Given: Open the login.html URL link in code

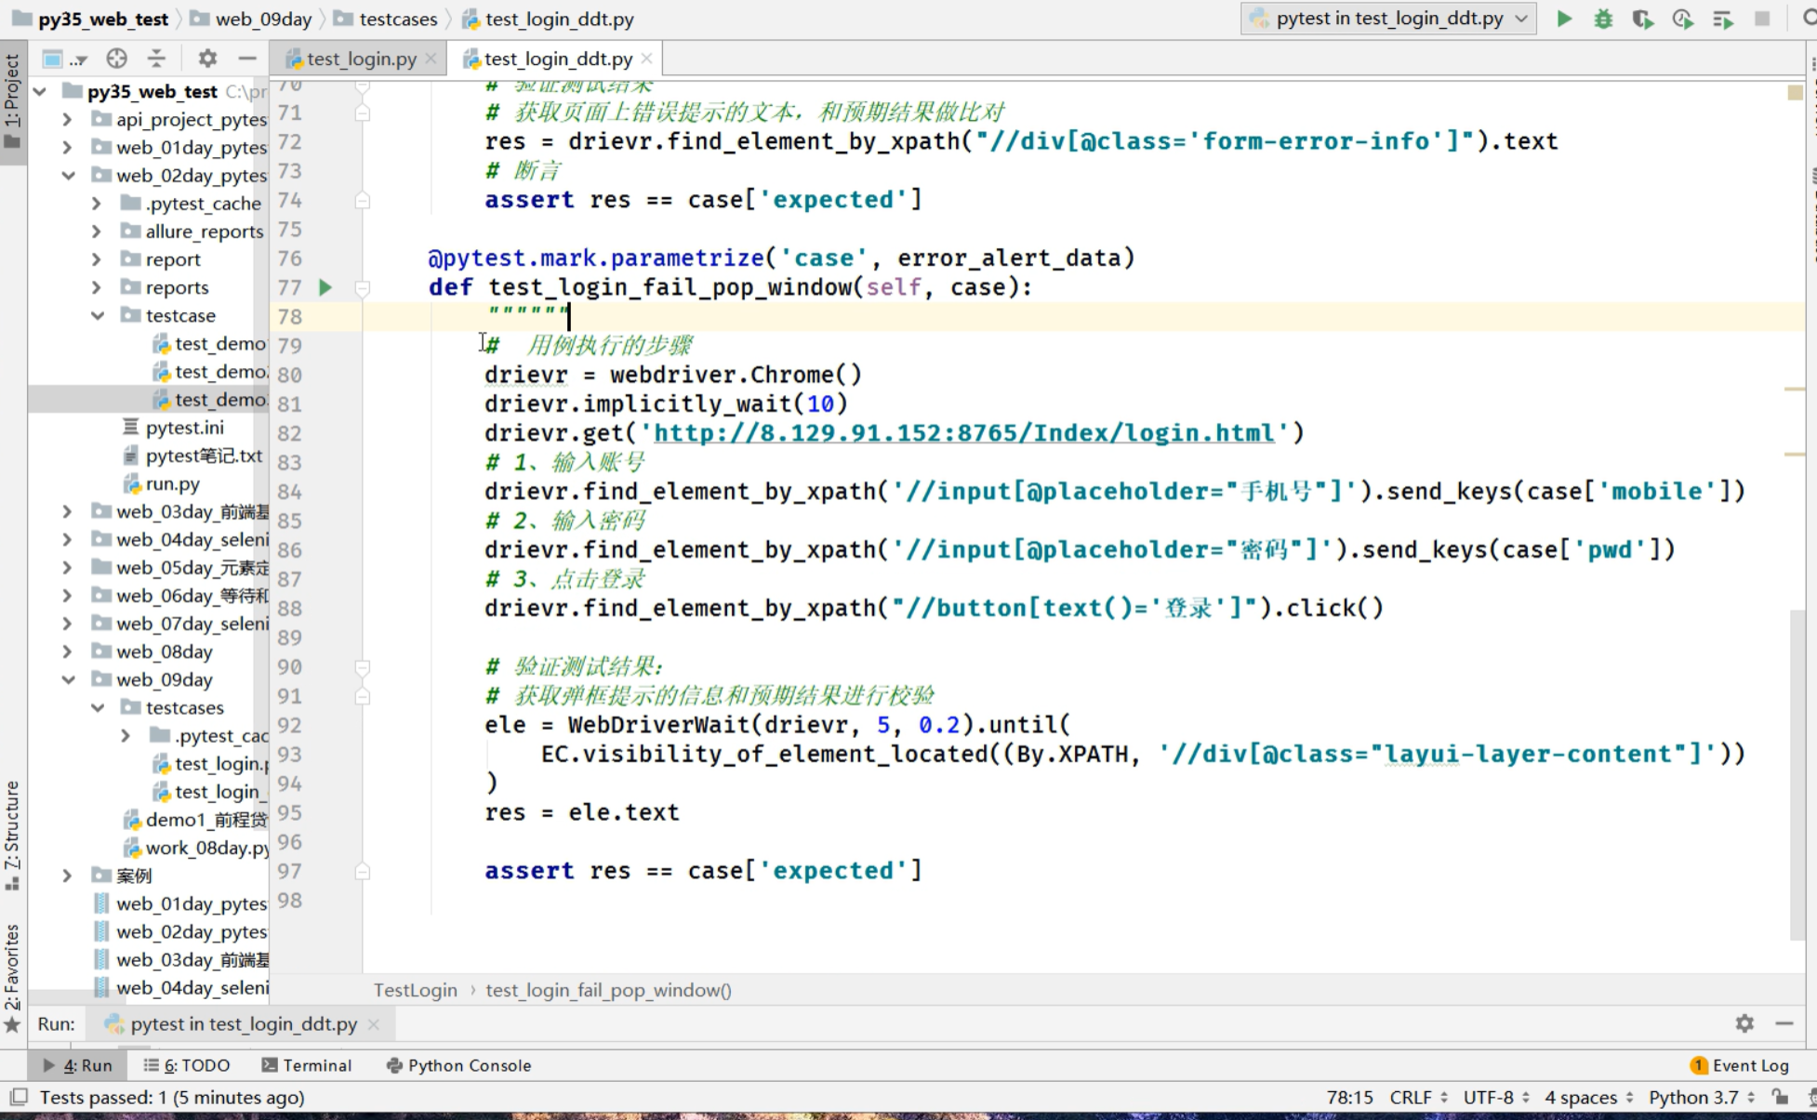Looking at the screenshot, I should click(963, 433).
